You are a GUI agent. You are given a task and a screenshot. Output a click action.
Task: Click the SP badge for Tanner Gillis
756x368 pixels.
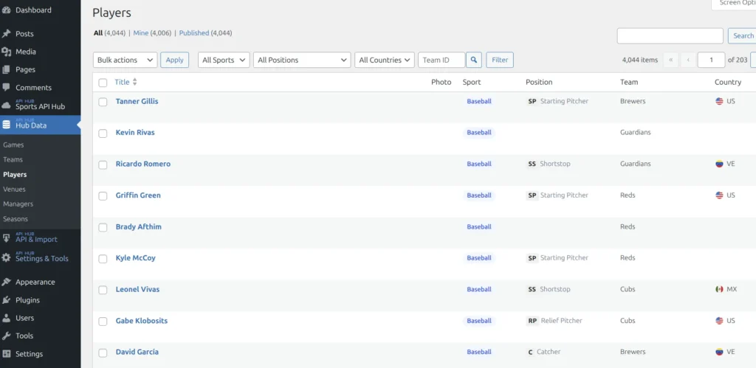pyautogui.click(x=532, y=101)
